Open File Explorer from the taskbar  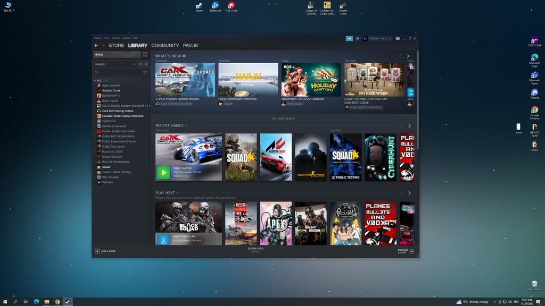(47, 302)
